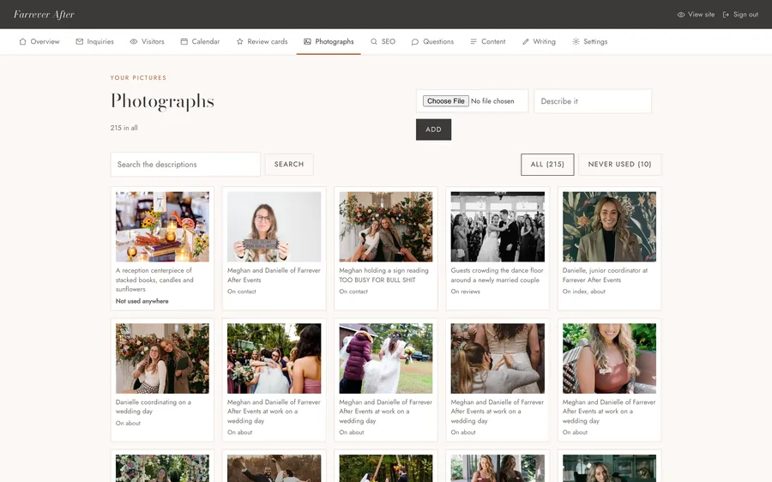Image resolution: width=772 pixels, height=482 pixels.
Task: Focus the Search the descriptions field
Action: coord(185,165)
